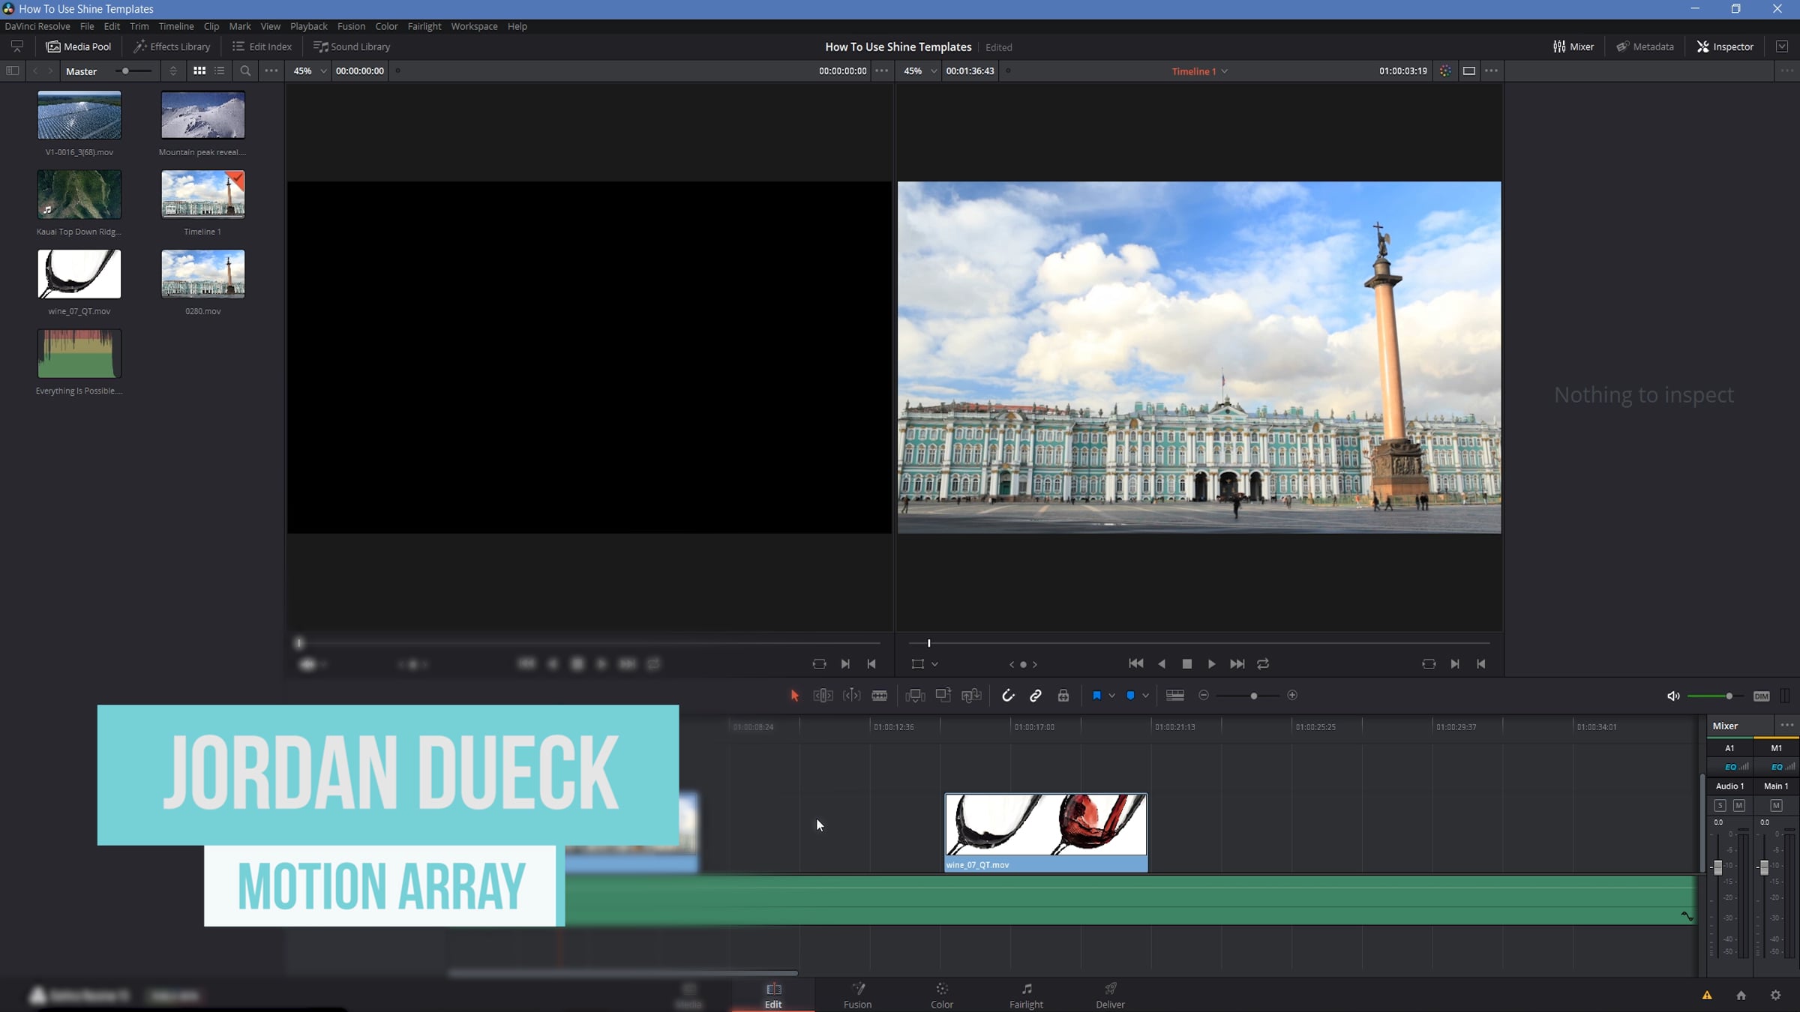Screen dimensions: 1800x1012
Task: Solo the Audio 1 mixer channel
Action: [1720, 805]
